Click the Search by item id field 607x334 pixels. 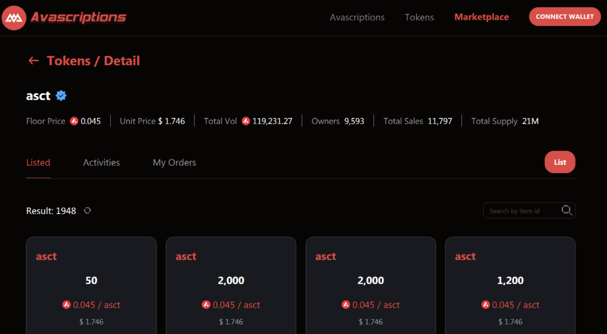pyautogui.click(x=522, y=211)
